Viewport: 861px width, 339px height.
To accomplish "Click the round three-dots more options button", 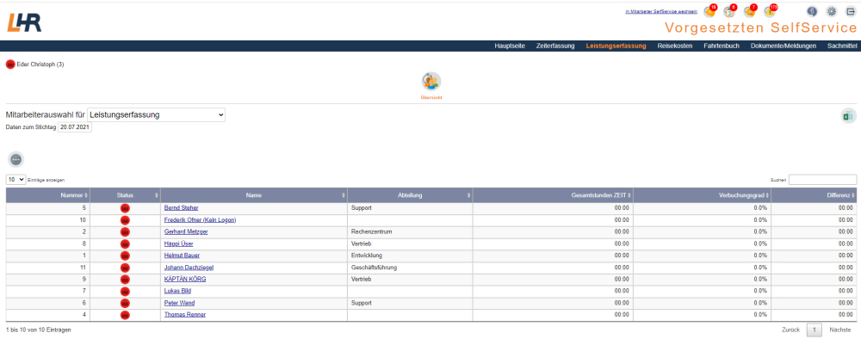I will tap(15, 159).
